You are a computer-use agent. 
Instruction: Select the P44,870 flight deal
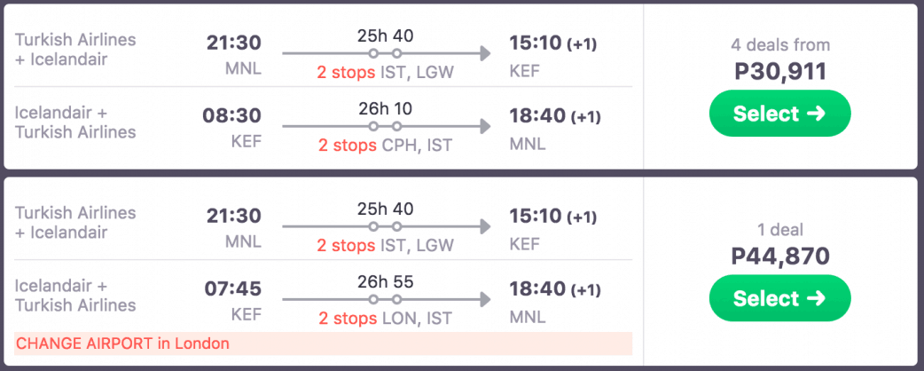[x=779, y=299]
